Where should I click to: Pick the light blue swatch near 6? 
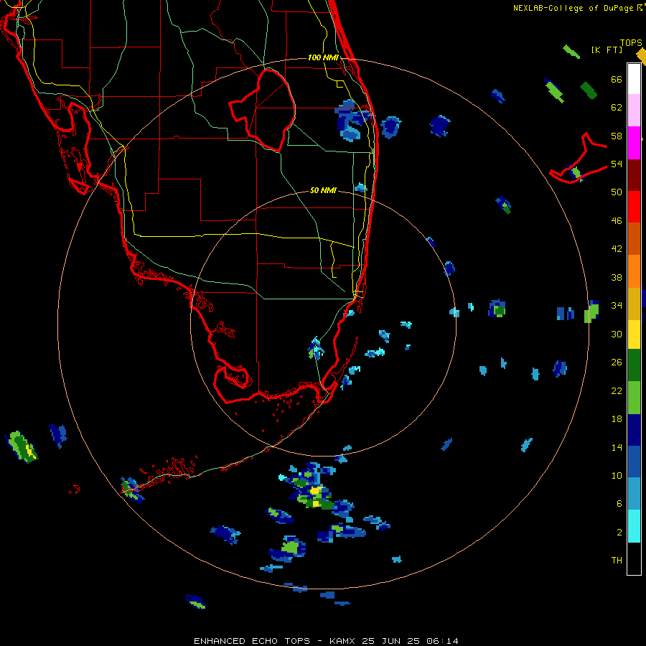pyautogui.click(x=634, y=494)
